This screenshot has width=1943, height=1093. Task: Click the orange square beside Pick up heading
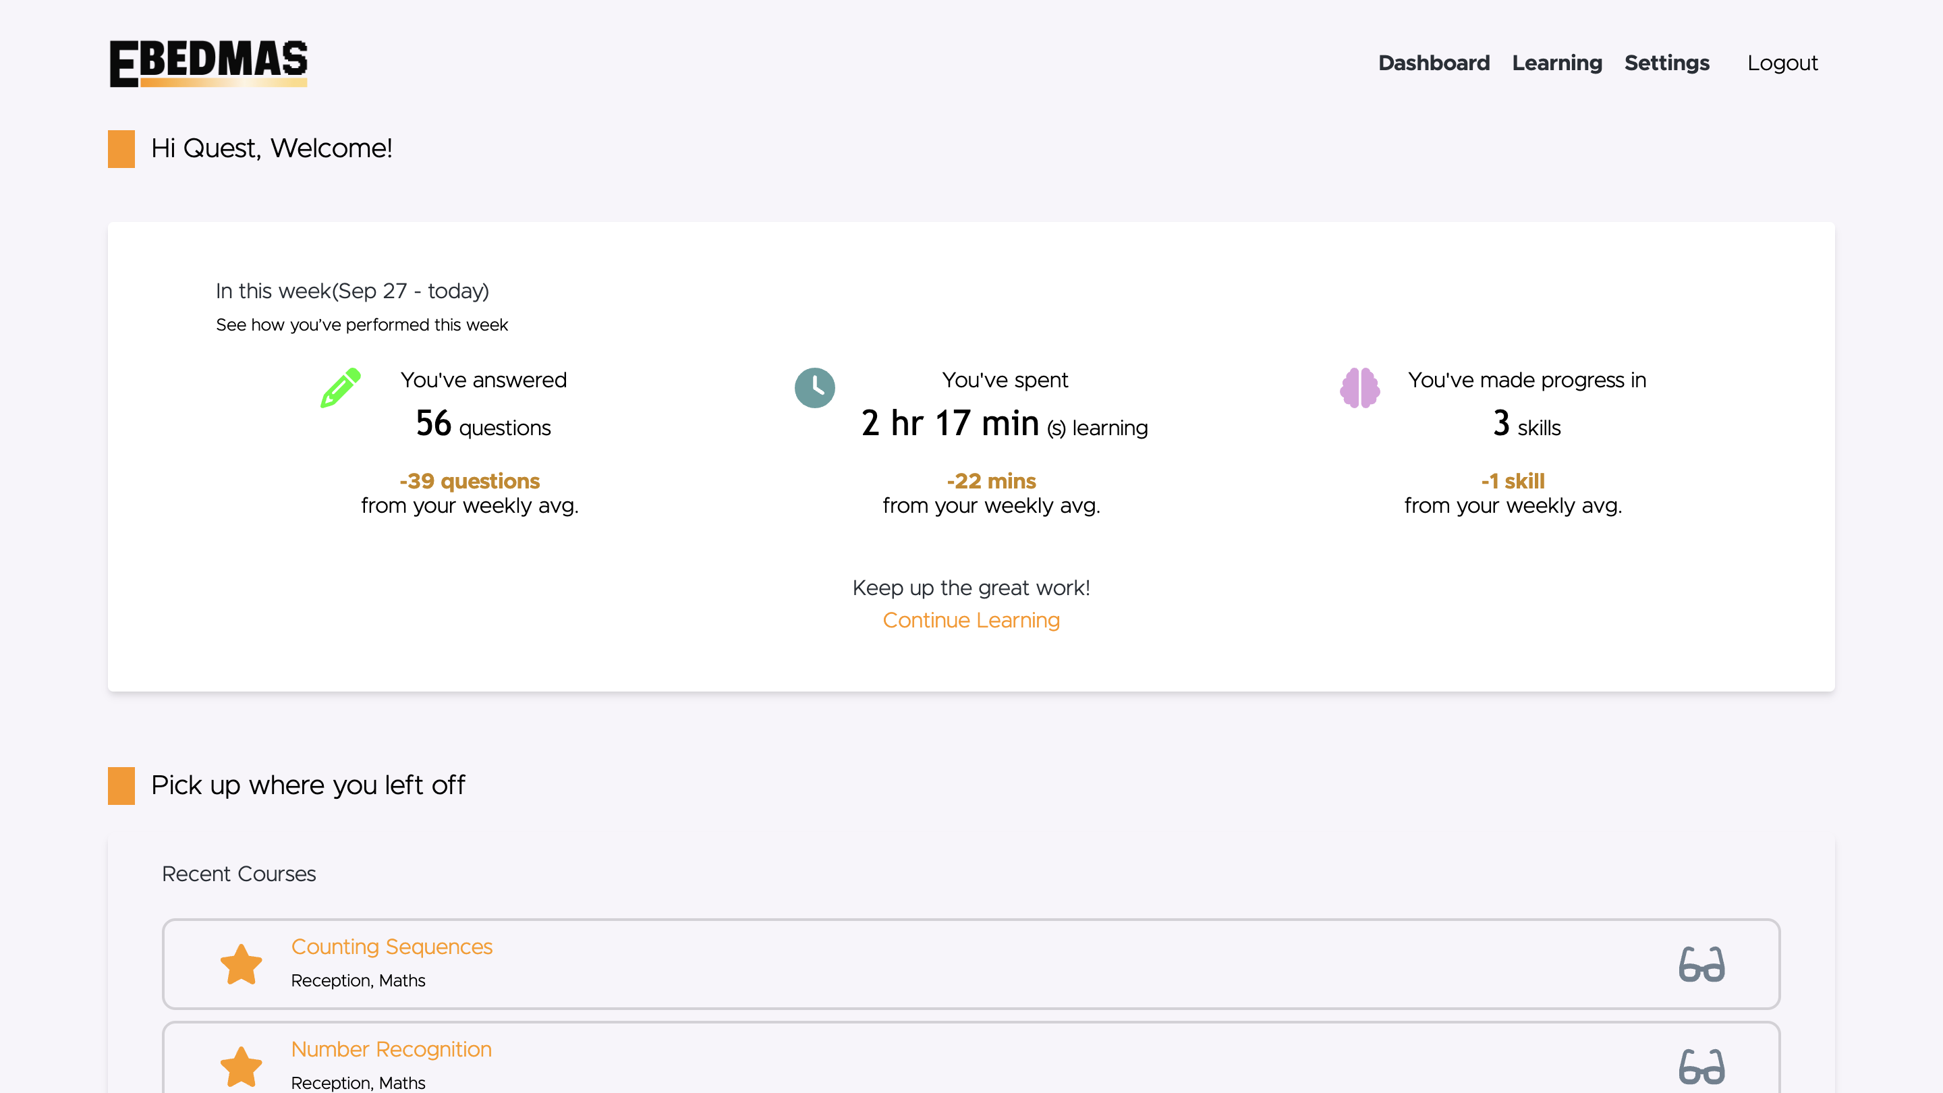click(x=121, y=785)
